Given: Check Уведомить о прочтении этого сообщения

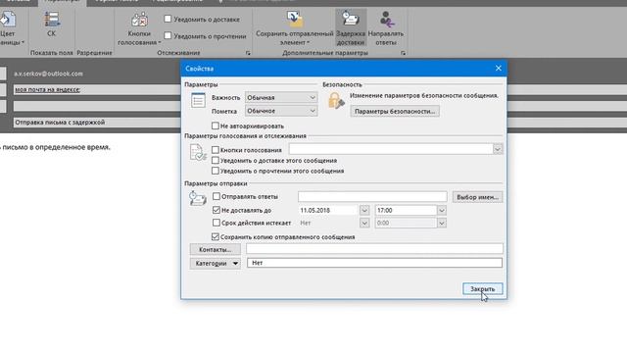Looking at the screenshot, I should [x=216, y=171].
